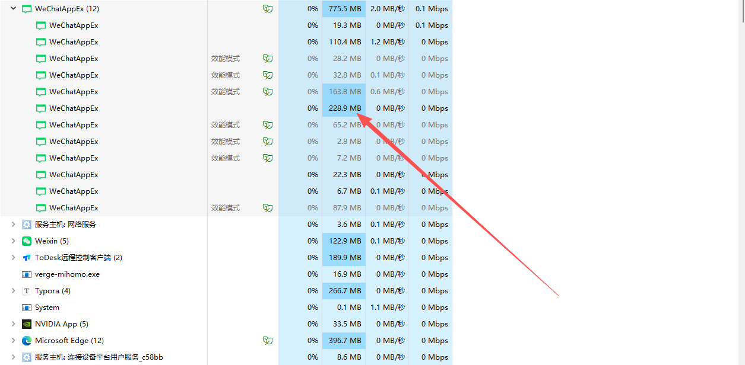Click efficiency leaf icon in the 87.9 MB row
Screen dimensions: 745x365
coord(268,208)
